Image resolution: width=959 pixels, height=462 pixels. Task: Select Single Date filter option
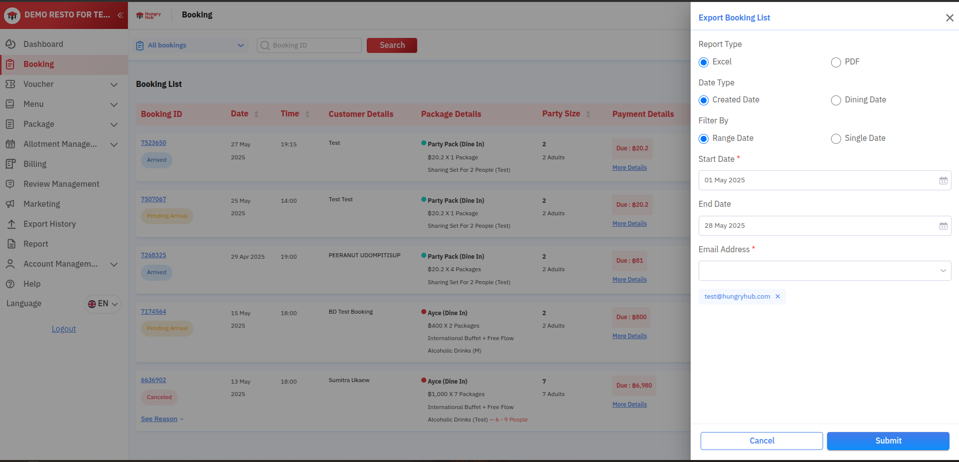pyautogui.click(x=836, y=139)
